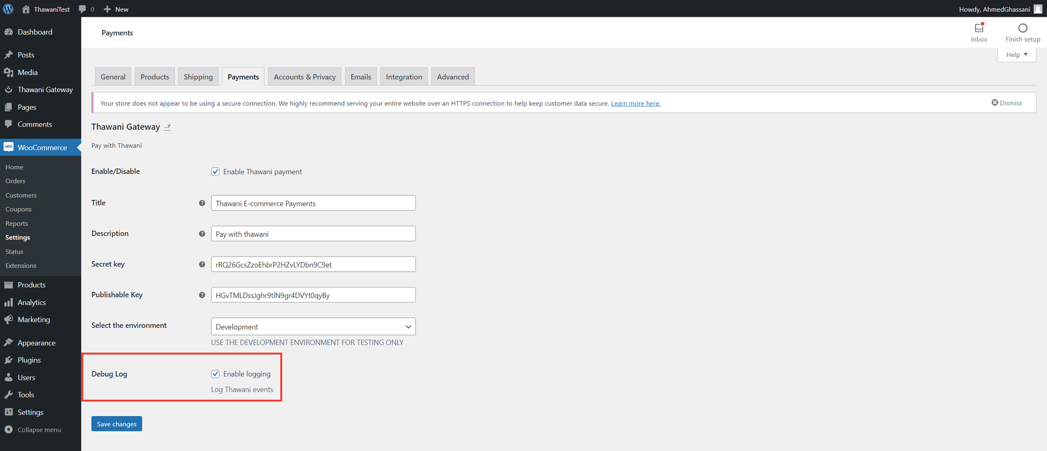Viewport: 1047px width, 451px height.
Task: Open WooCommerce Reports submenu
Action: coord(17,223)
